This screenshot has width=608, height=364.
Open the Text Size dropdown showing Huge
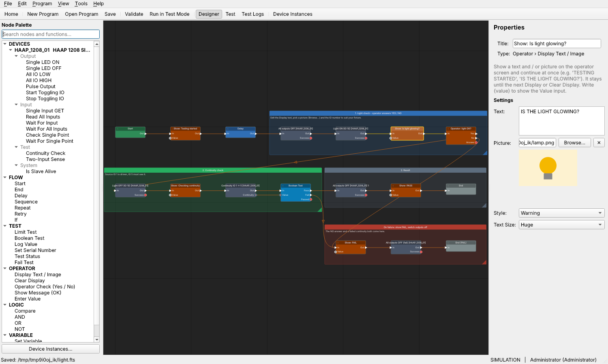click(561, 225)
